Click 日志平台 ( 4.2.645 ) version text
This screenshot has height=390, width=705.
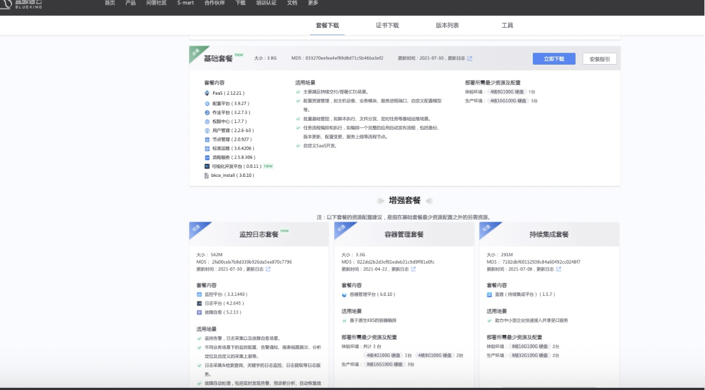coord(223,303)
